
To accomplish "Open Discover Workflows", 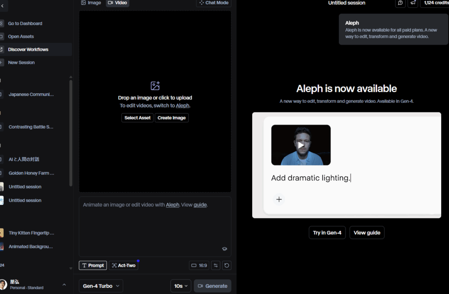I will click(28, 49).
